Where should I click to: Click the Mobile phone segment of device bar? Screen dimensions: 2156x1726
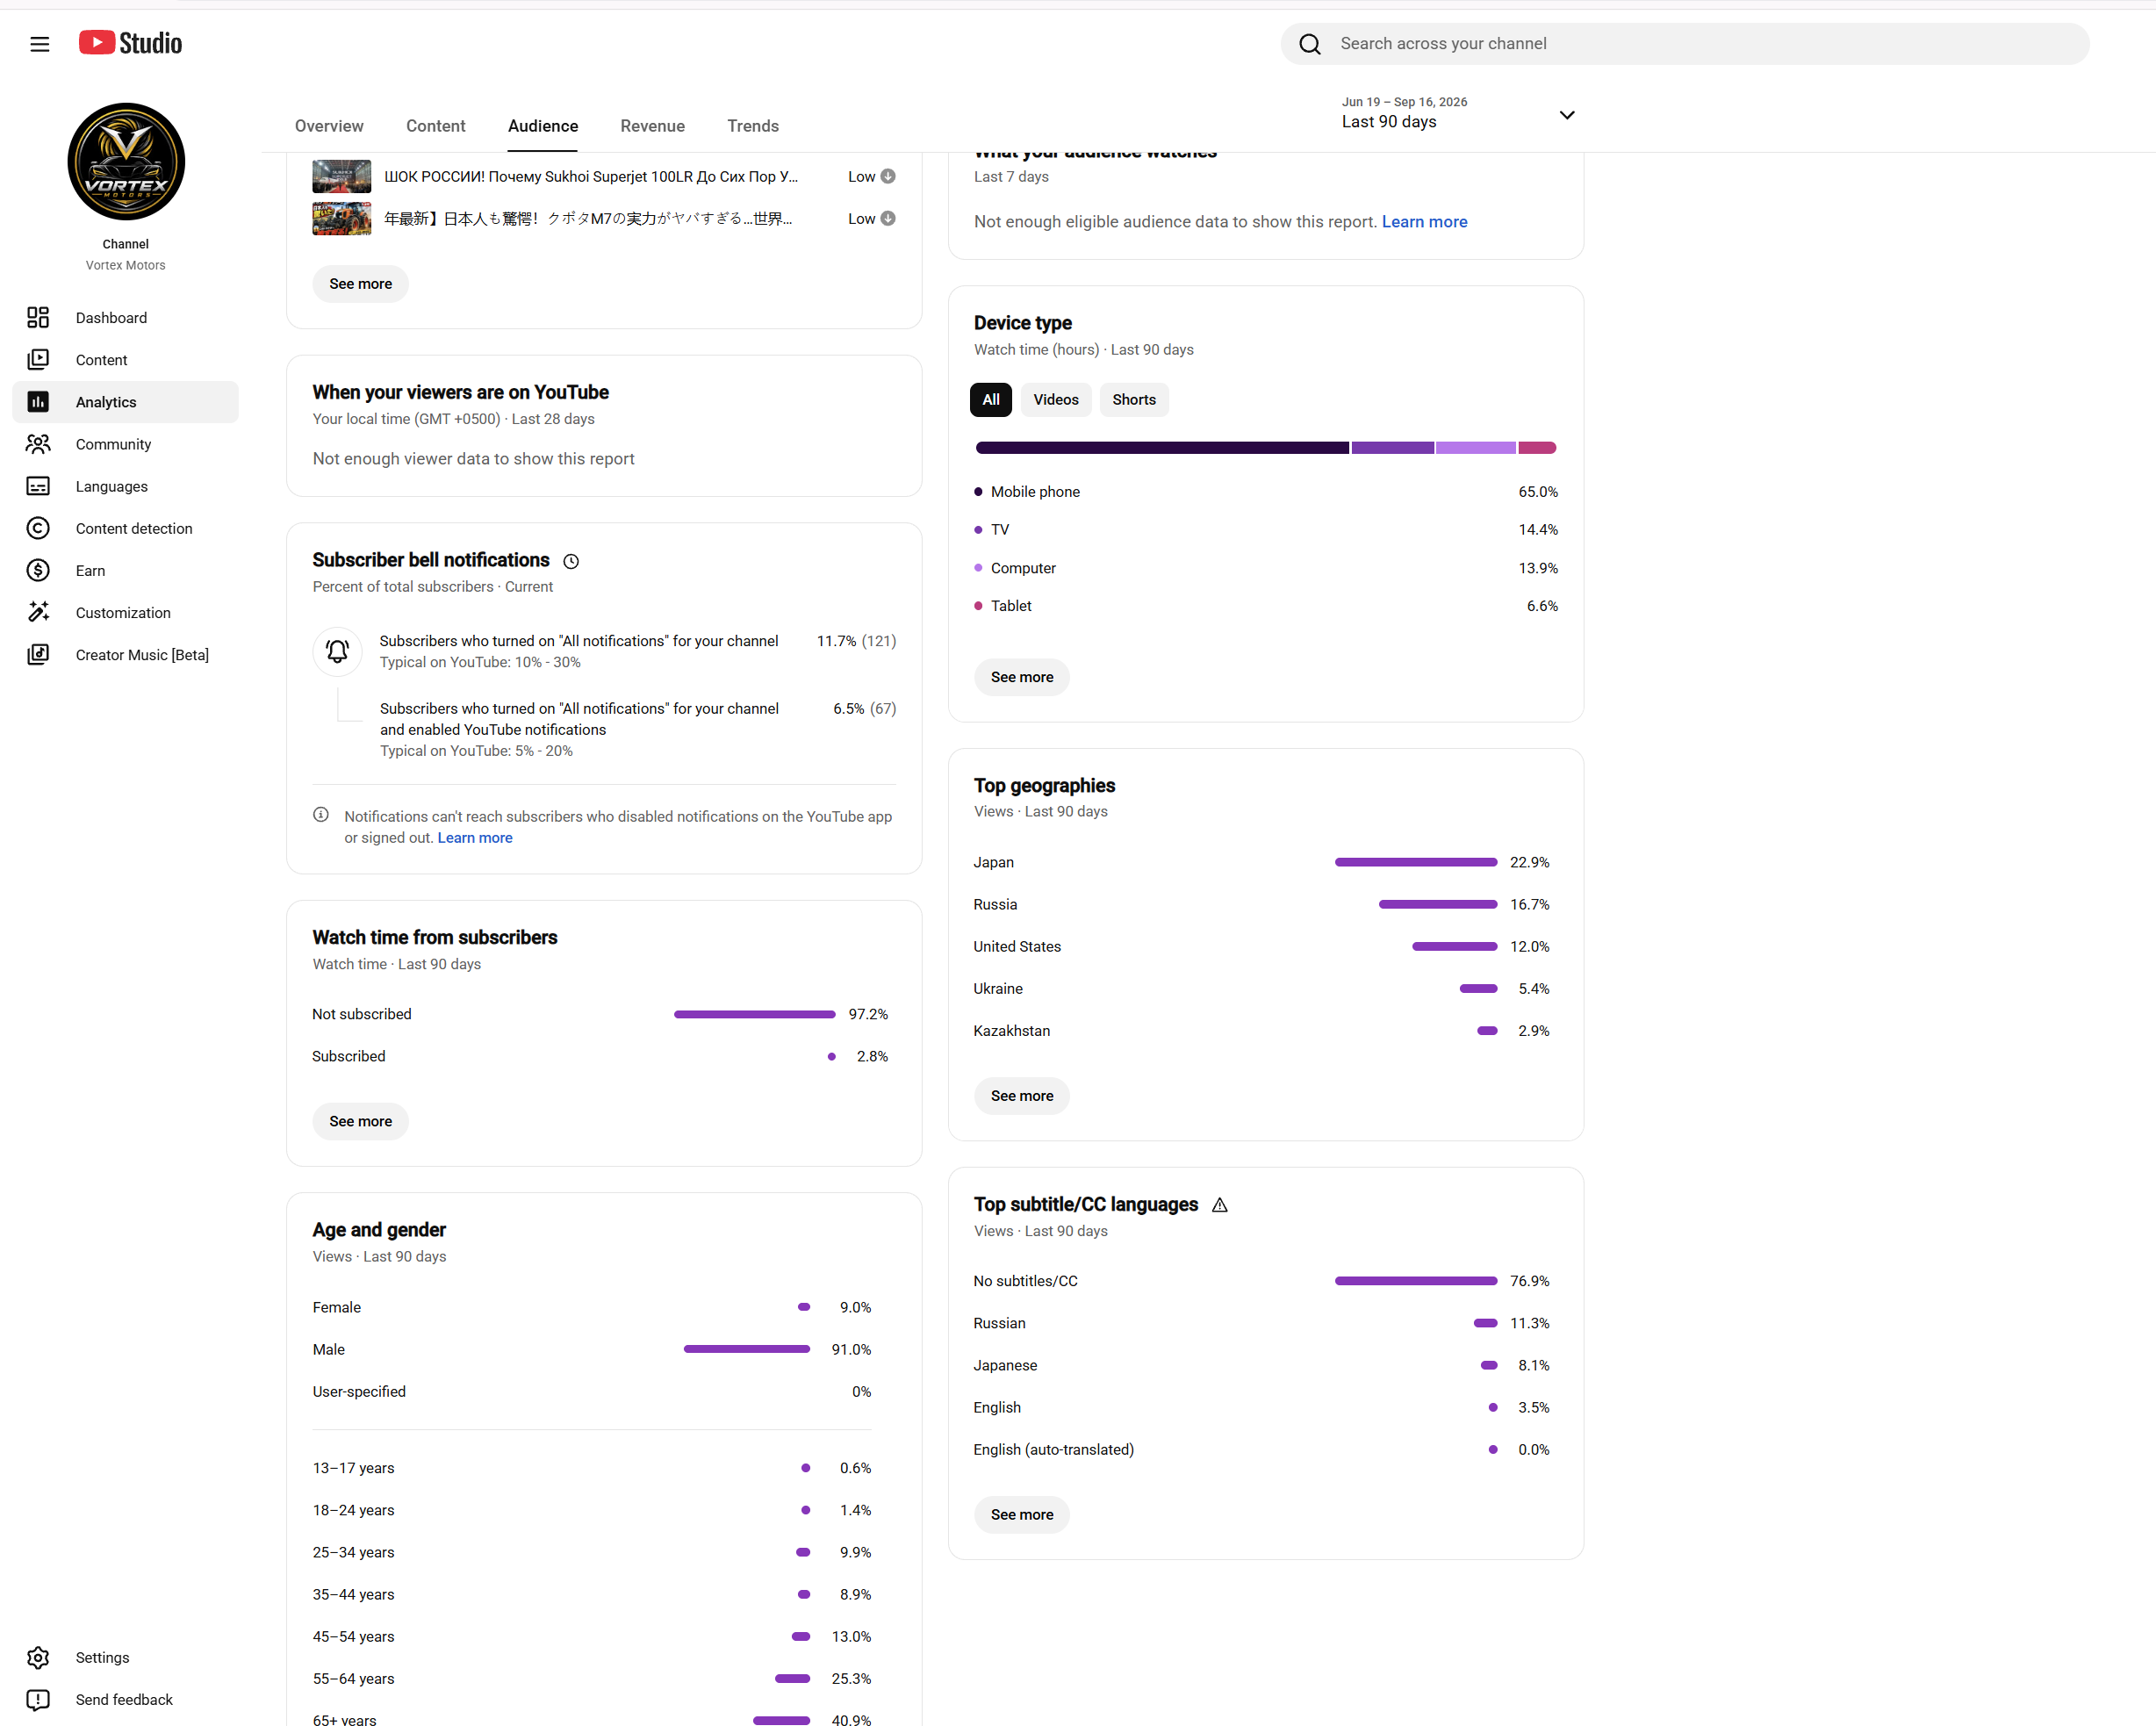point(1162,448)
